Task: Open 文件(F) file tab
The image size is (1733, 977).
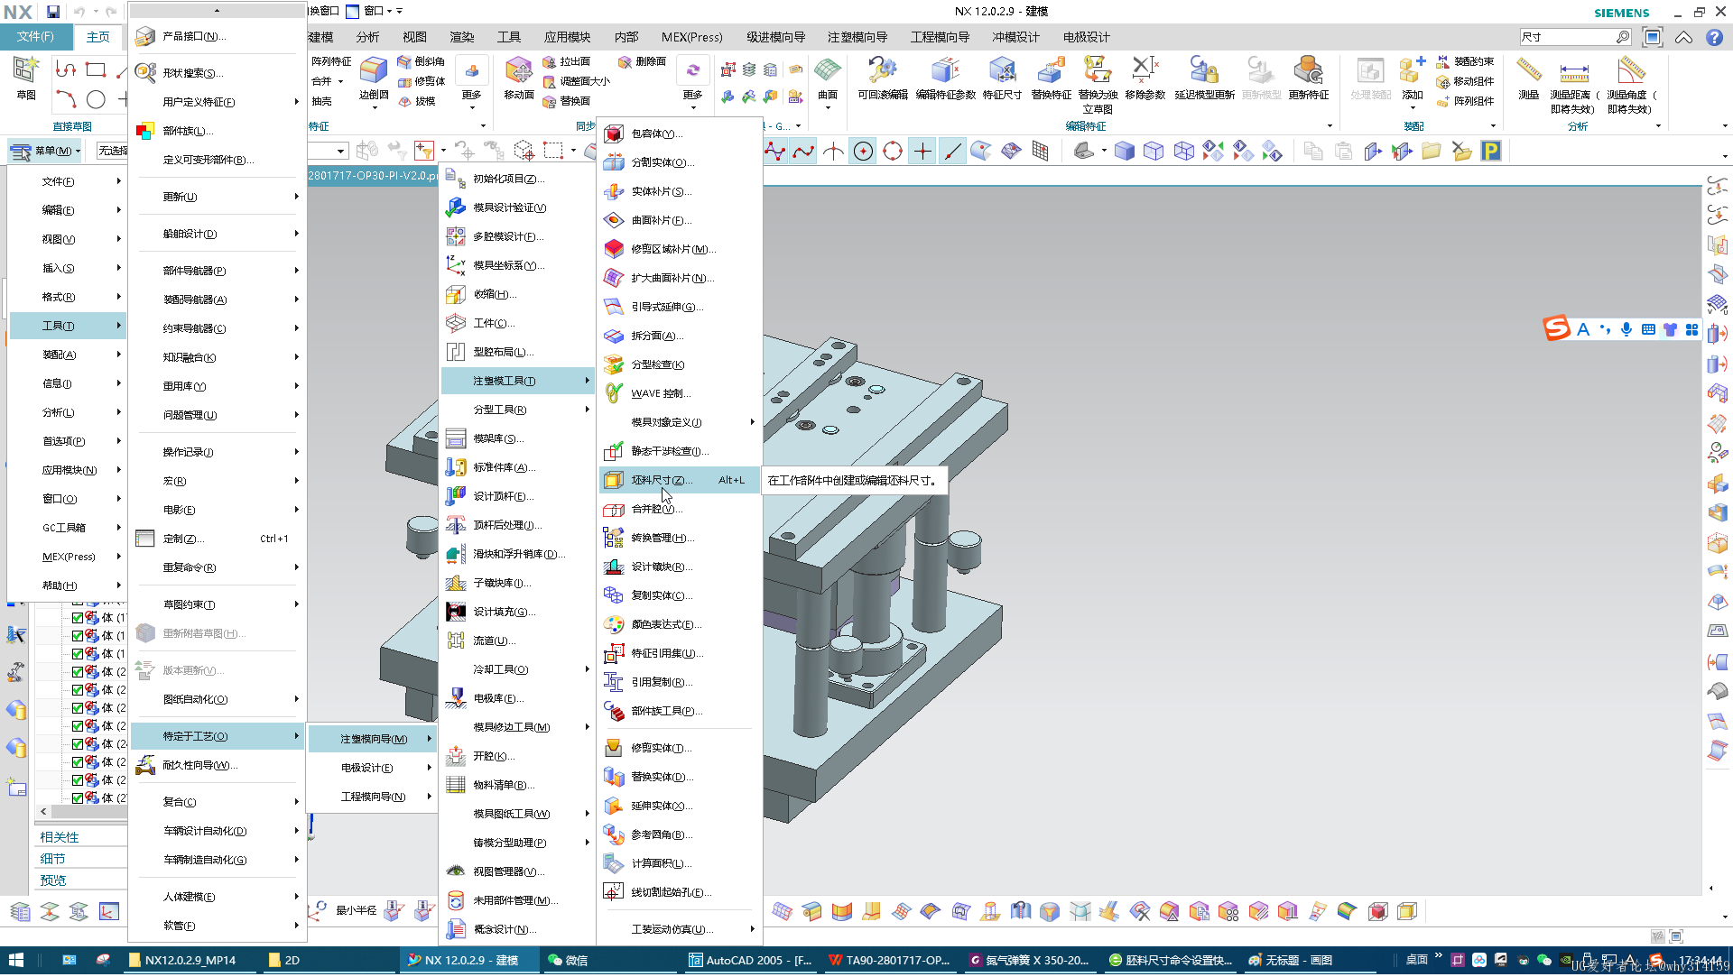Action: pos(36,37)
